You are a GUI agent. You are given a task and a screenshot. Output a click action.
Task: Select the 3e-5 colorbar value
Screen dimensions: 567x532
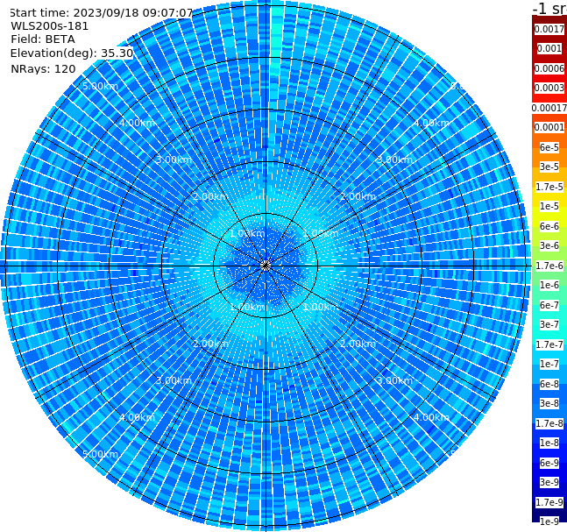click(549, 167)
